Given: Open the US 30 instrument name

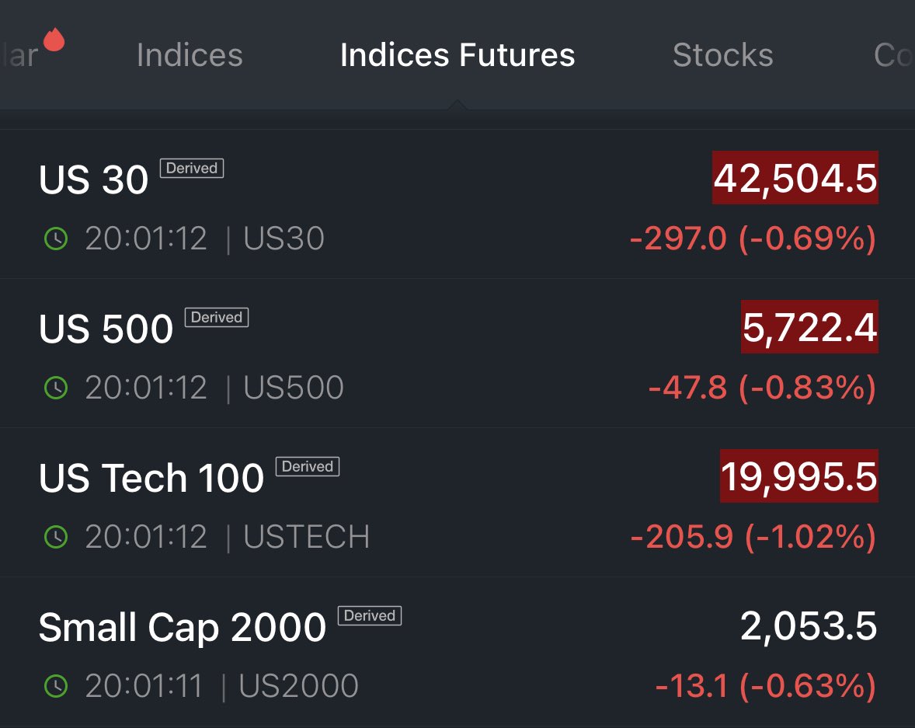Looking at the screenshot, I should (x=93, y=180).
